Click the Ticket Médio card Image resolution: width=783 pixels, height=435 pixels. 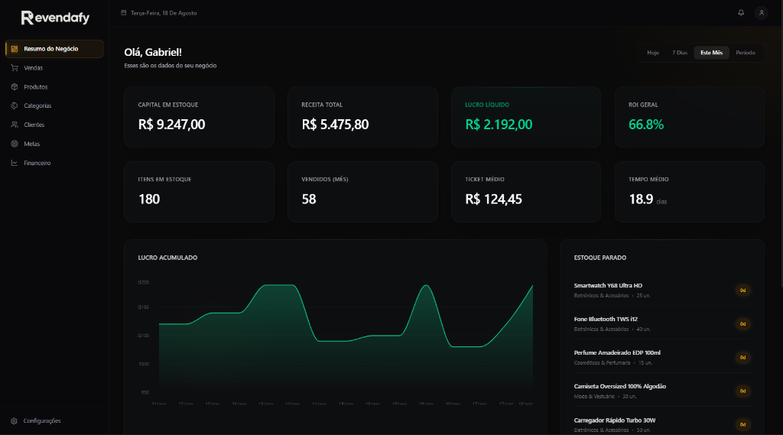pyautogui.click(x=526, y=192)
